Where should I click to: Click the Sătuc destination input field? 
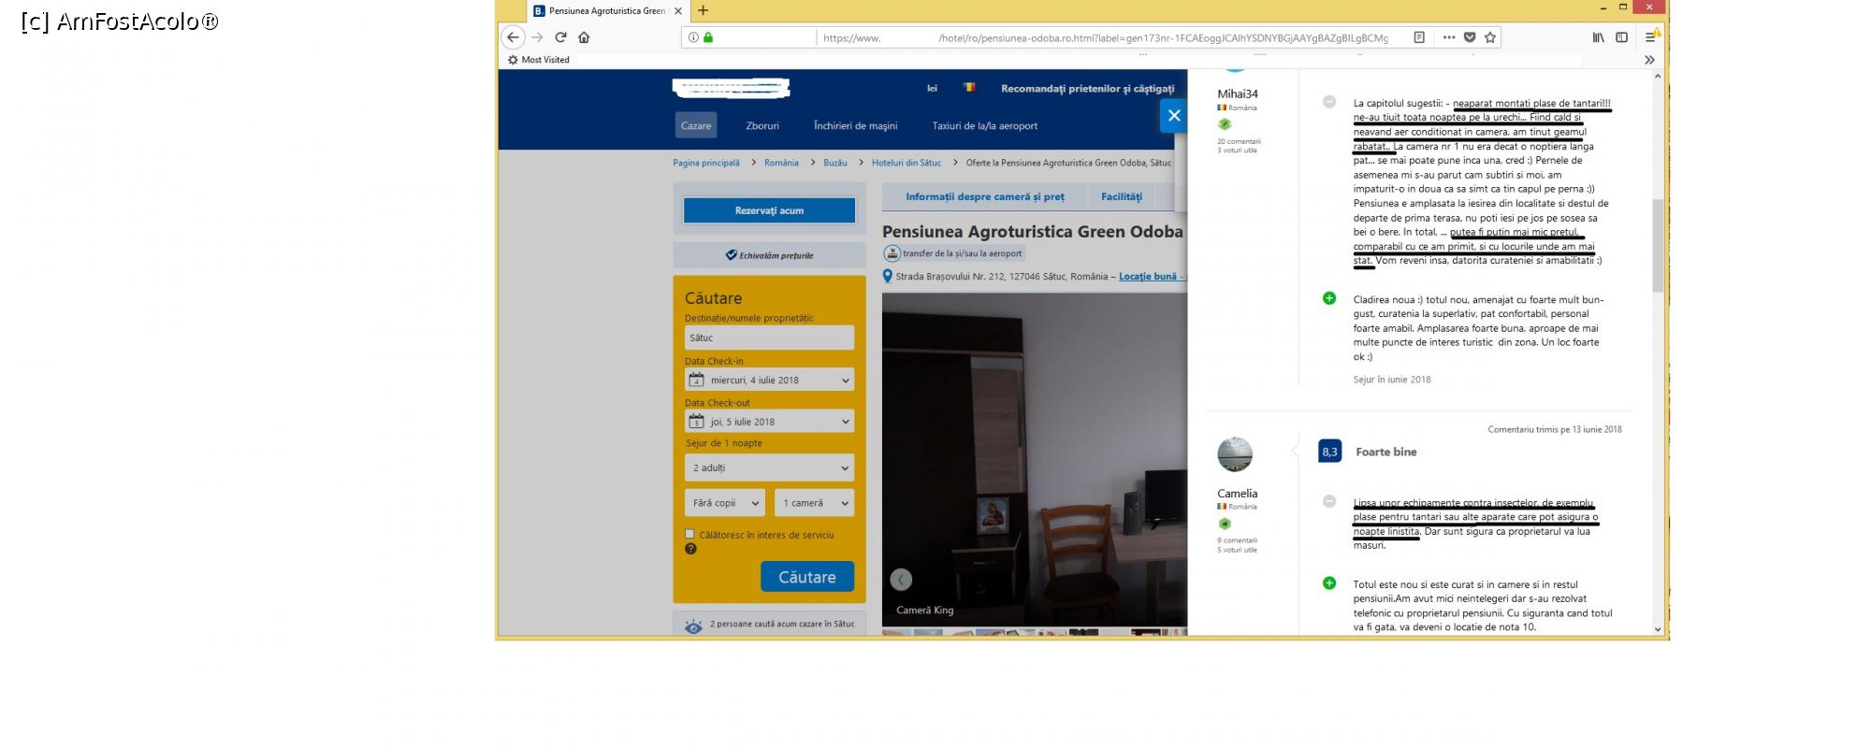769,338
